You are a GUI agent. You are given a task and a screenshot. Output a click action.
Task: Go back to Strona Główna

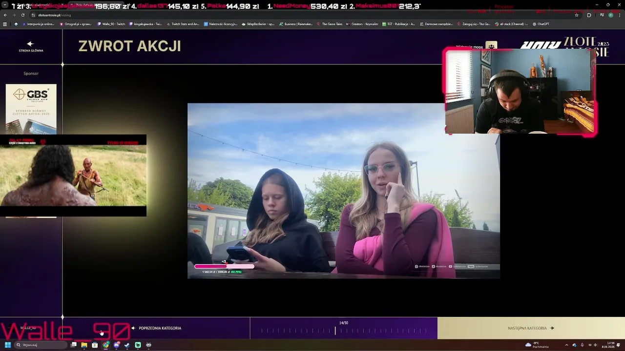pos(31,47)
